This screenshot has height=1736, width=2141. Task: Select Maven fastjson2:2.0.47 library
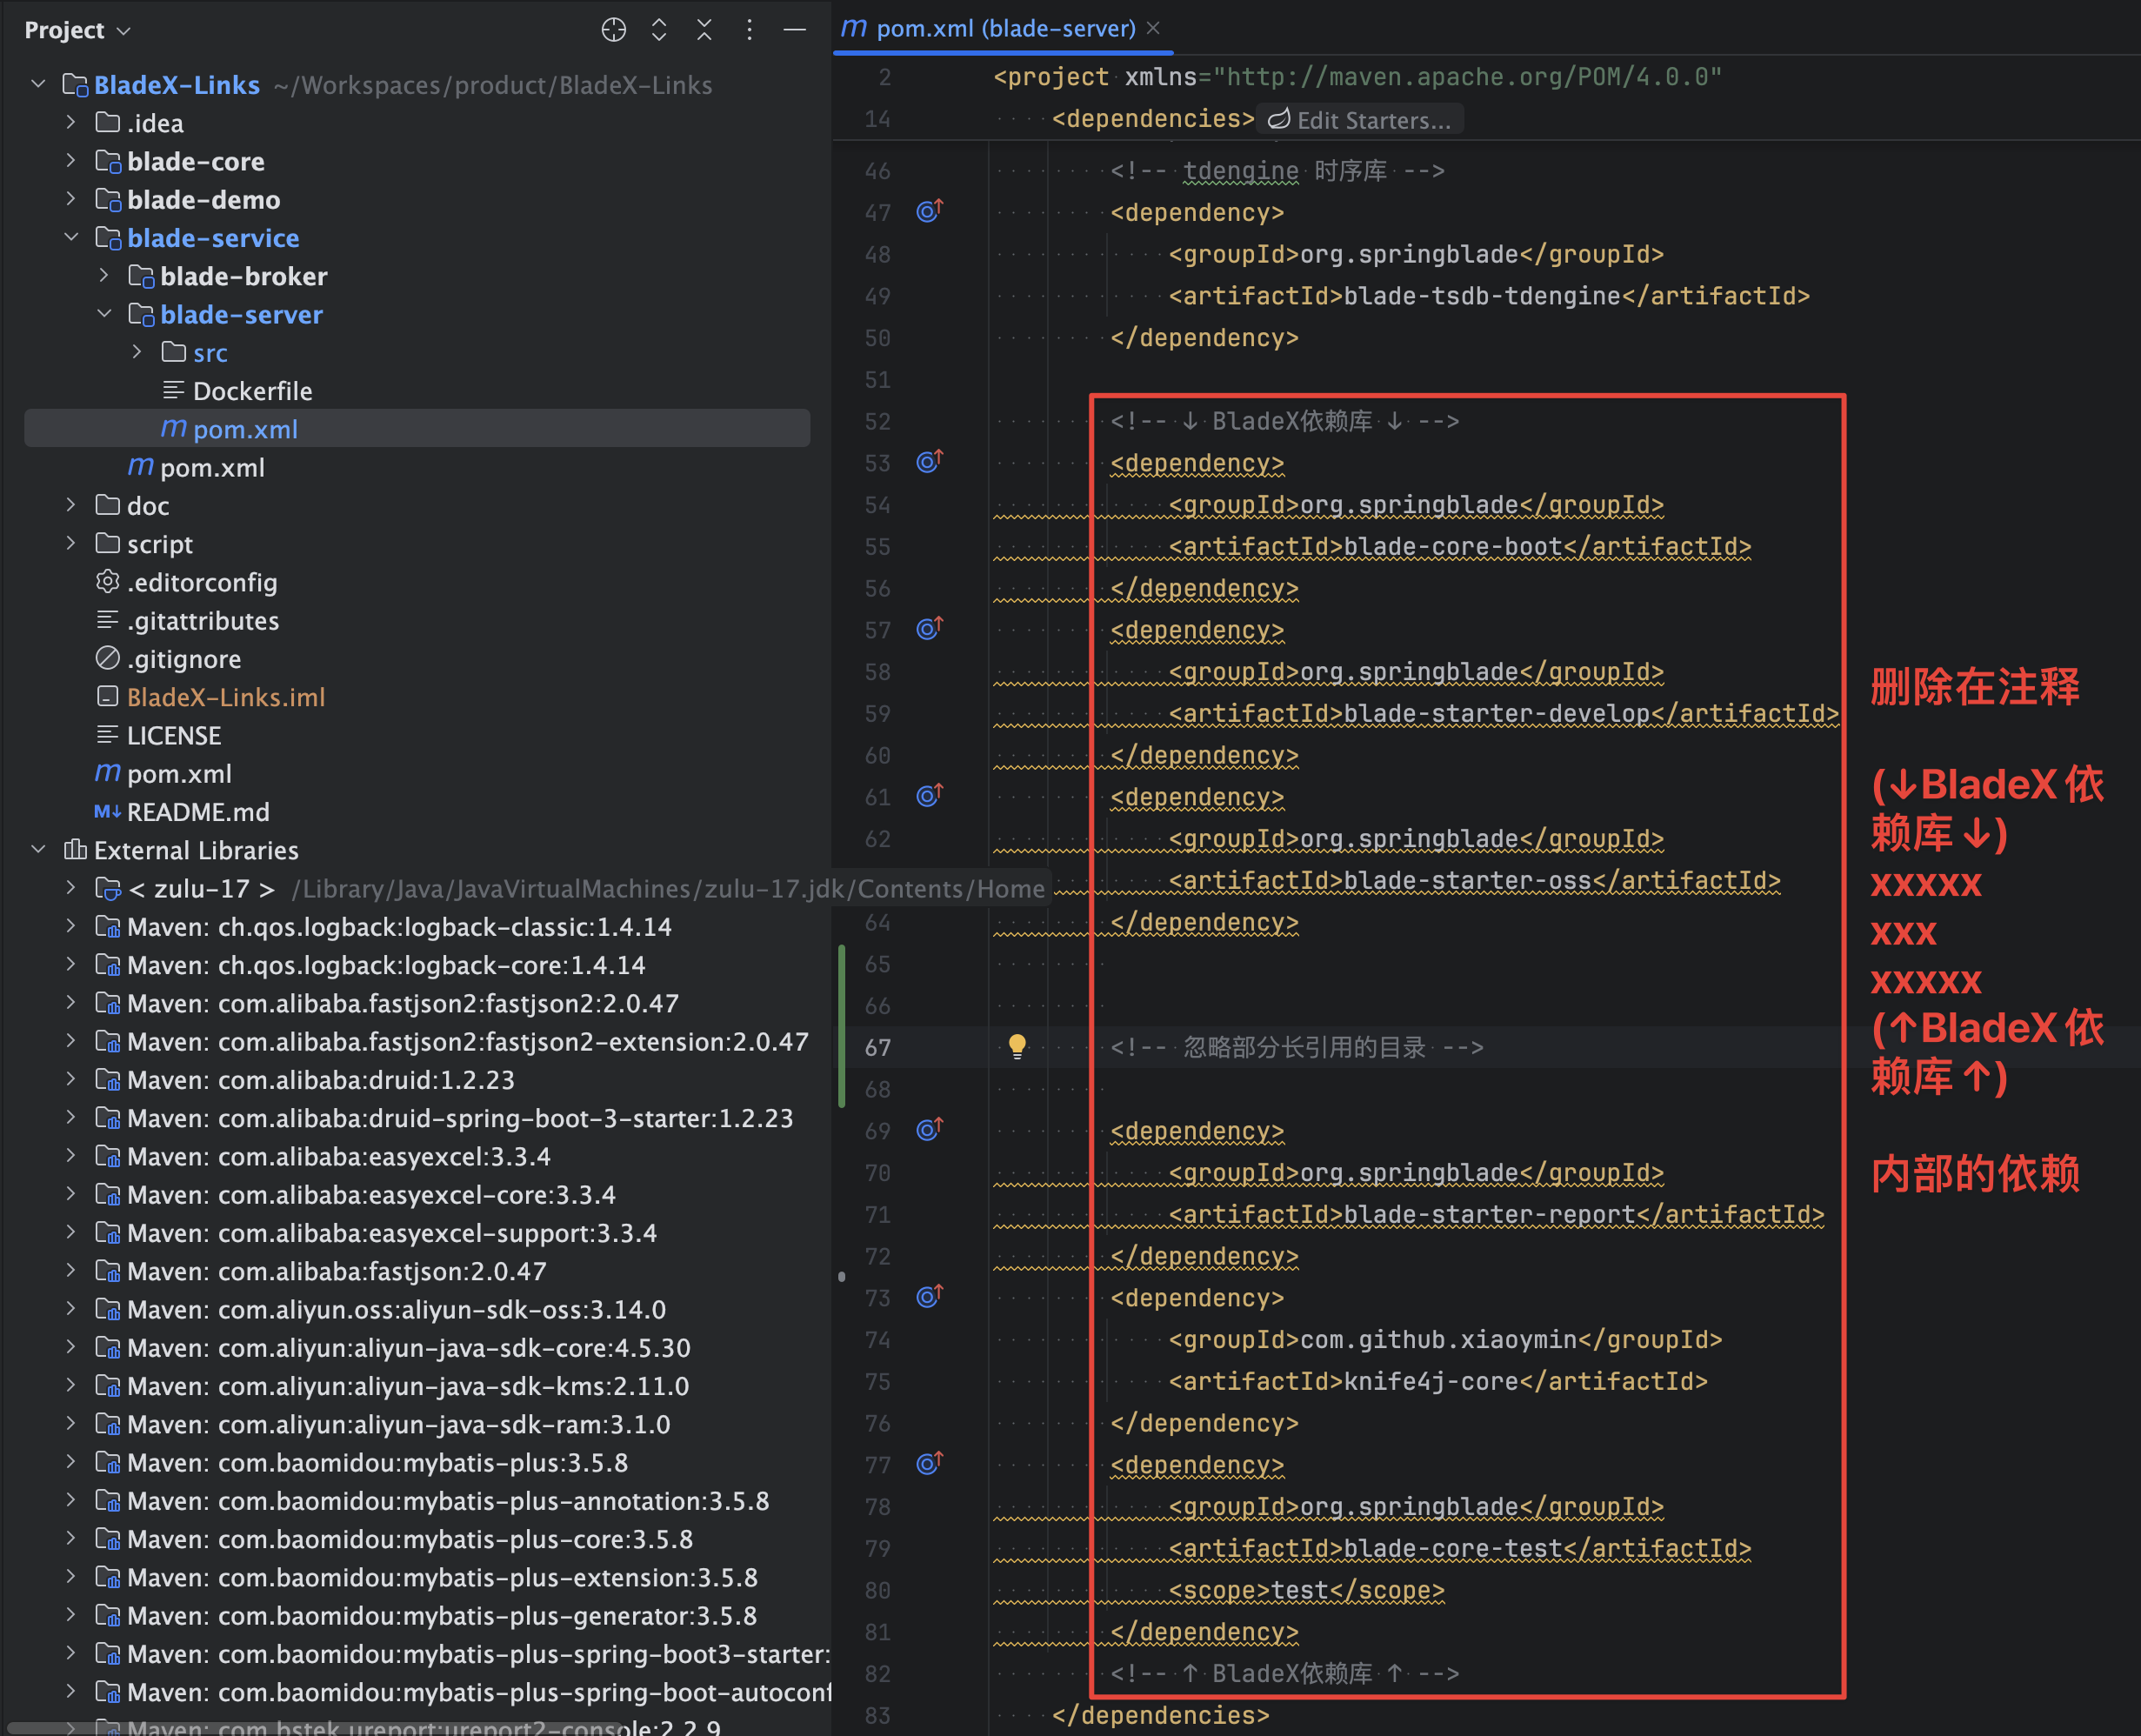click(x=402, y=1003)
